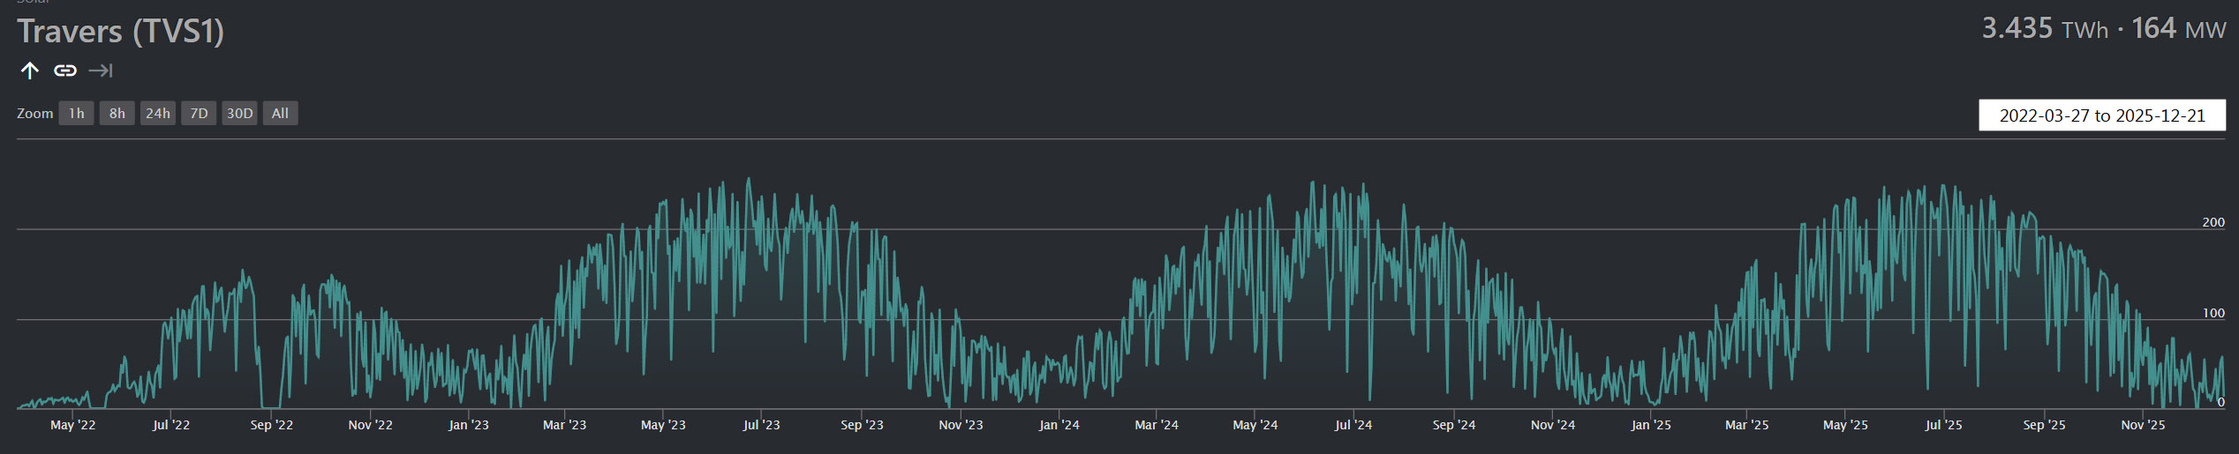
Task: Switch zoom to 24h
Action: [x=158, y=114]
